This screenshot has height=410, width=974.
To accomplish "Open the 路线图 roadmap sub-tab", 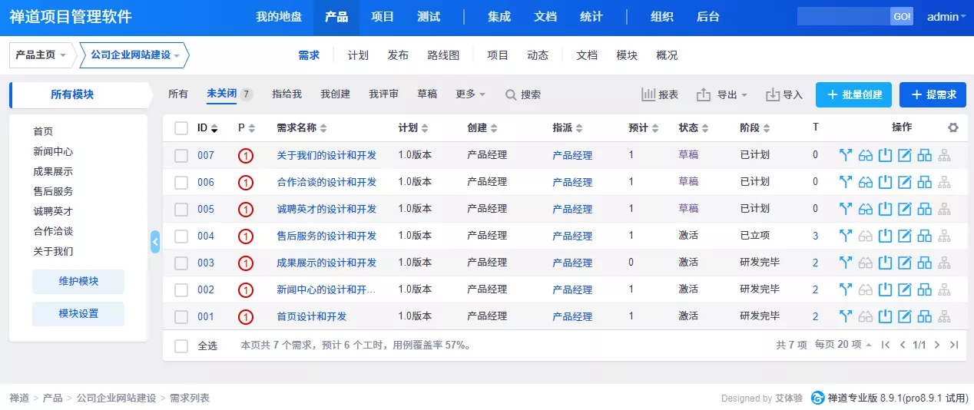I will pyautogui.click(x=443, y=55).
